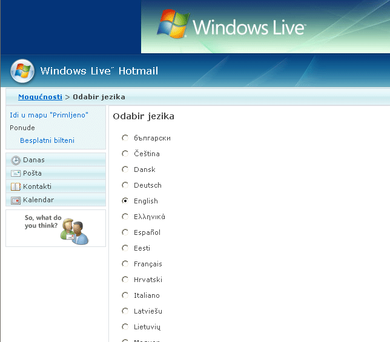Click the Windows Live Hotmail title text
The image size is (390, 342).
[99, 71]
